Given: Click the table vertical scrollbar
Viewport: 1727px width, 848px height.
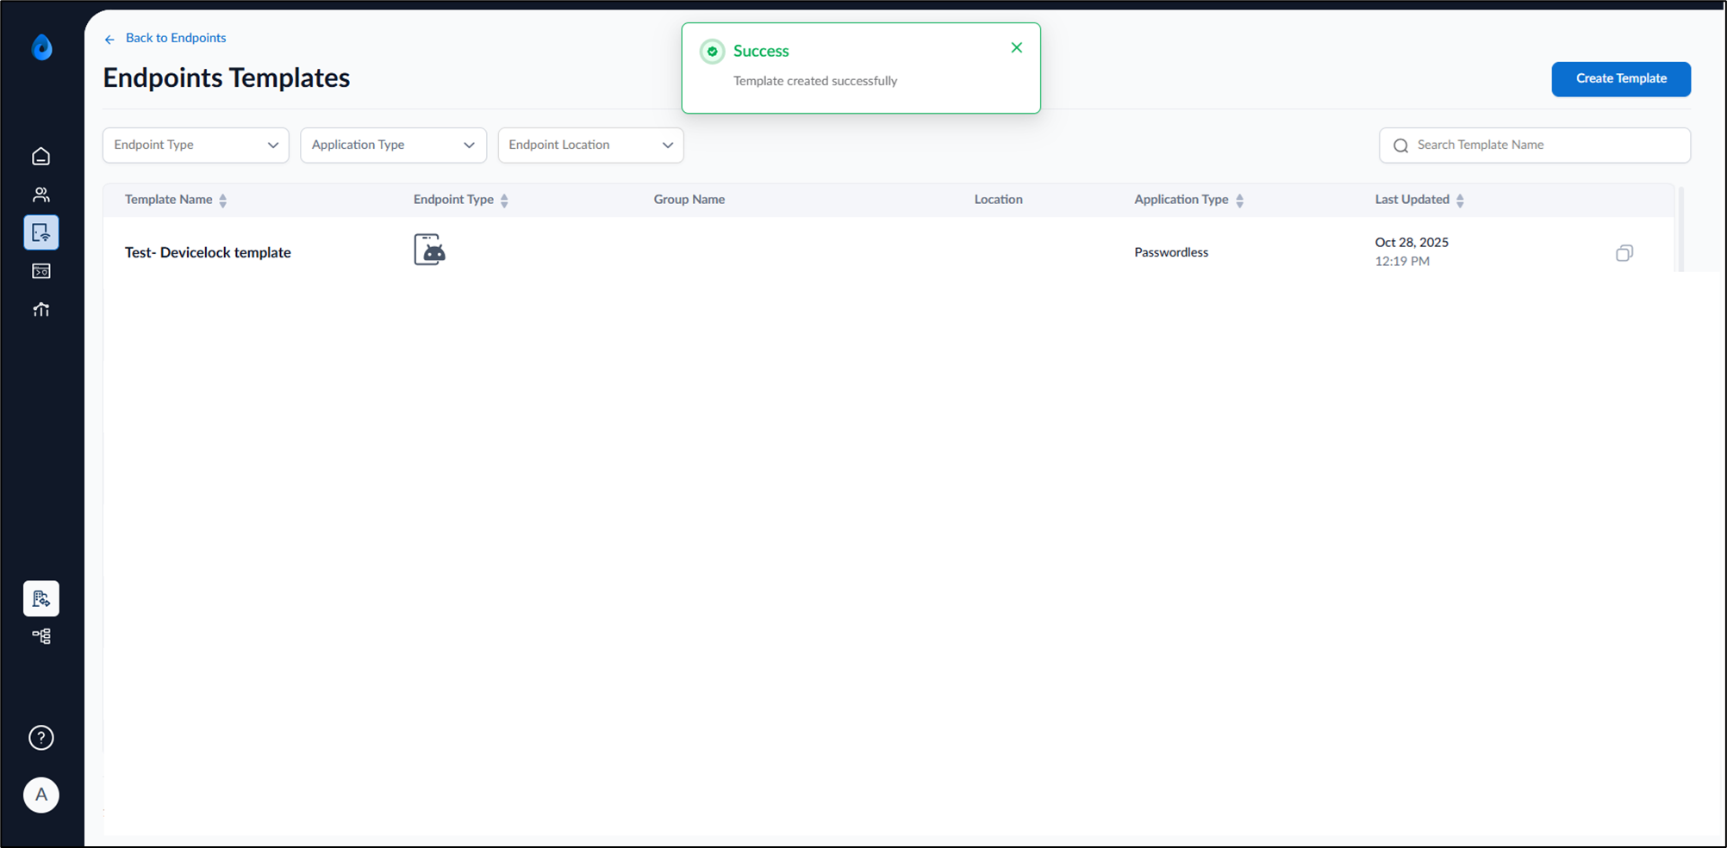Looking at the screenshot, I should tap(1681, 229).
